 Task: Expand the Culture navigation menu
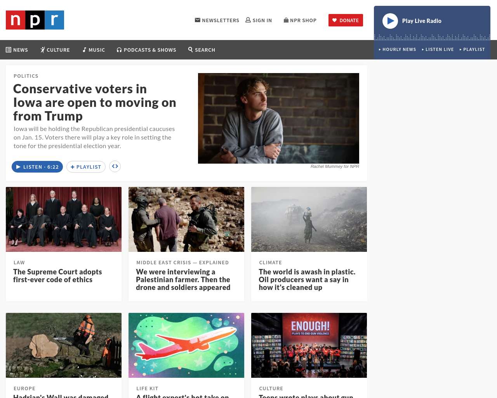pos(55,50)
